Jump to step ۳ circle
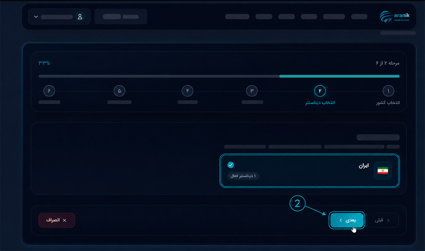The height and width of the screenshot is (251, 425). point(252,91)
